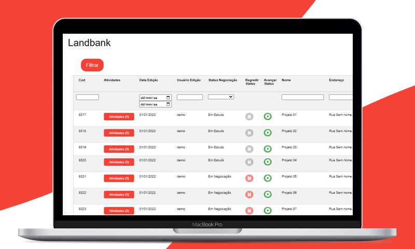Regress status of Projeto 07 with red icon
Screen dimensions: 415x249
click(250, 211)
